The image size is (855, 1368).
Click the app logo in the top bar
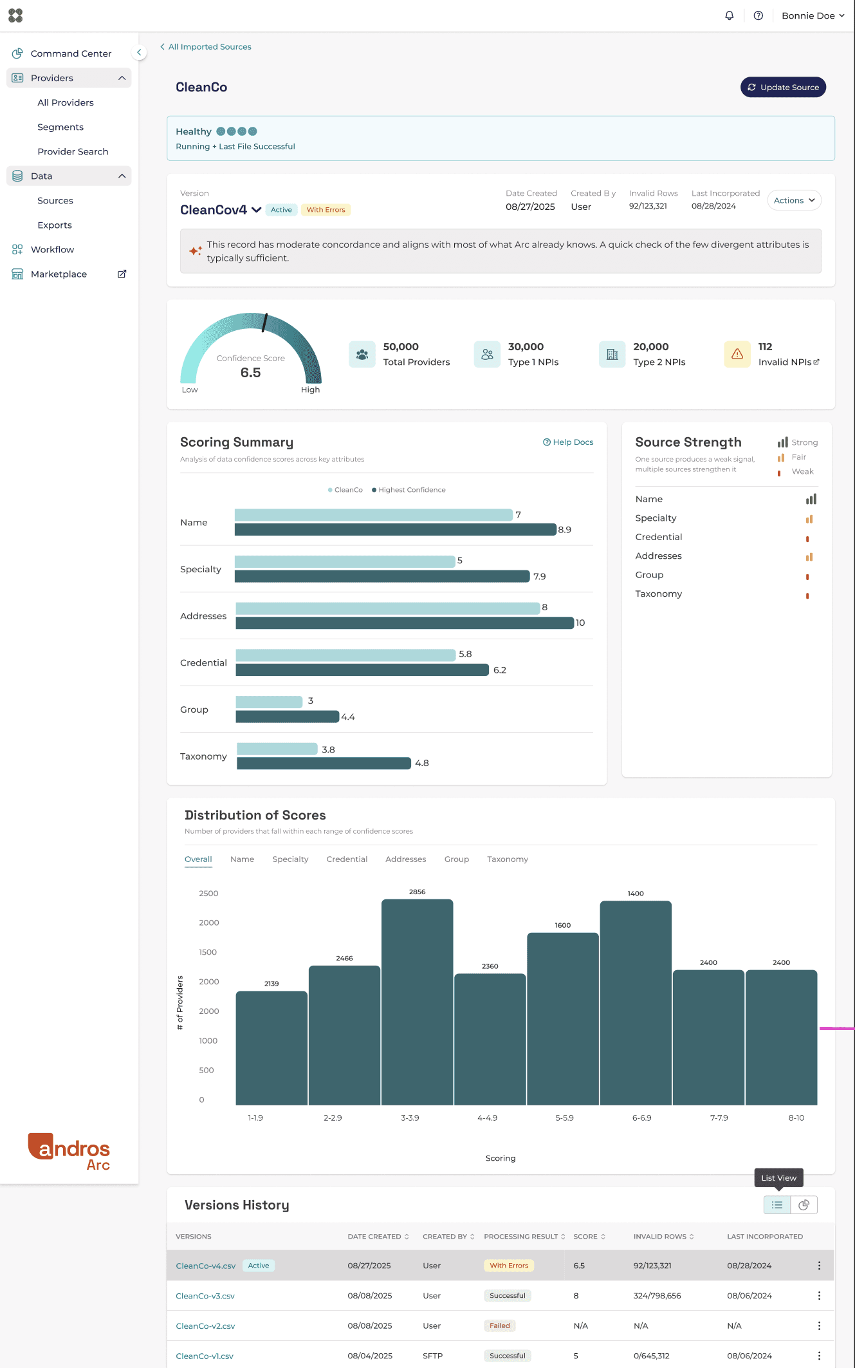pyautogui.click(x=15, y=15)
